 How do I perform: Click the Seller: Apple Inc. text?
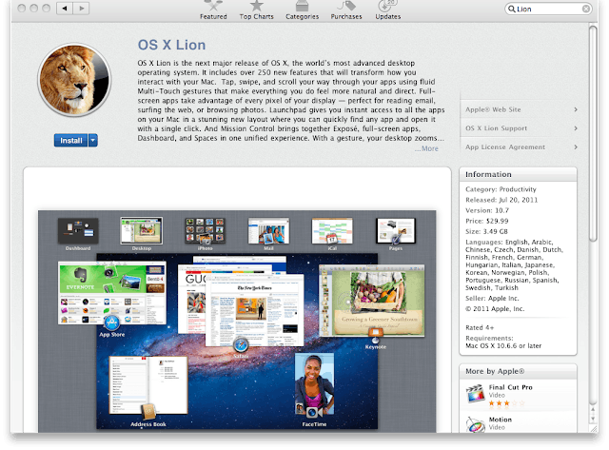[x=492, y=298]
